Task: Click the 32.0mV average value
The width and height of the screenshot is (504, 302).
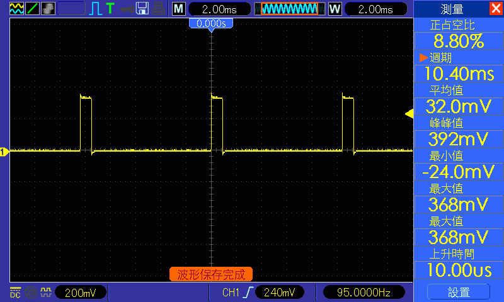Action: [x=459, y=106]
